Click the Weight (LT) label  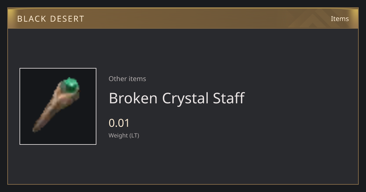[124, 135]
